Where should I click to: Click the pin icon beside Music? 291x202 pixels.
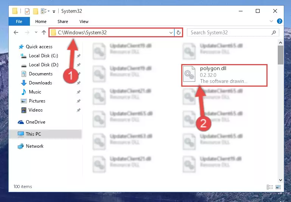79,92
